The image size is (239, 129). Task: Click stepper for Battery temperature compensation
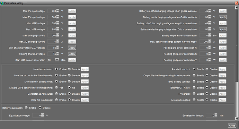pos(210,35)
